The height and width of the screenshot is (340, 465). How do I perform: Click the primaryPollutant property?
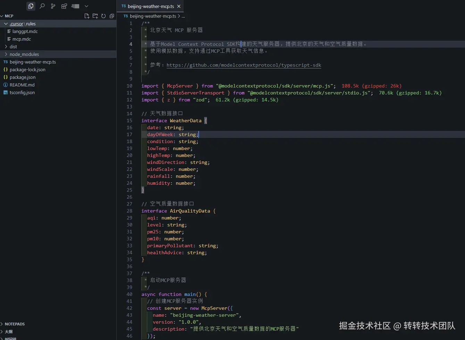(170, 246)
